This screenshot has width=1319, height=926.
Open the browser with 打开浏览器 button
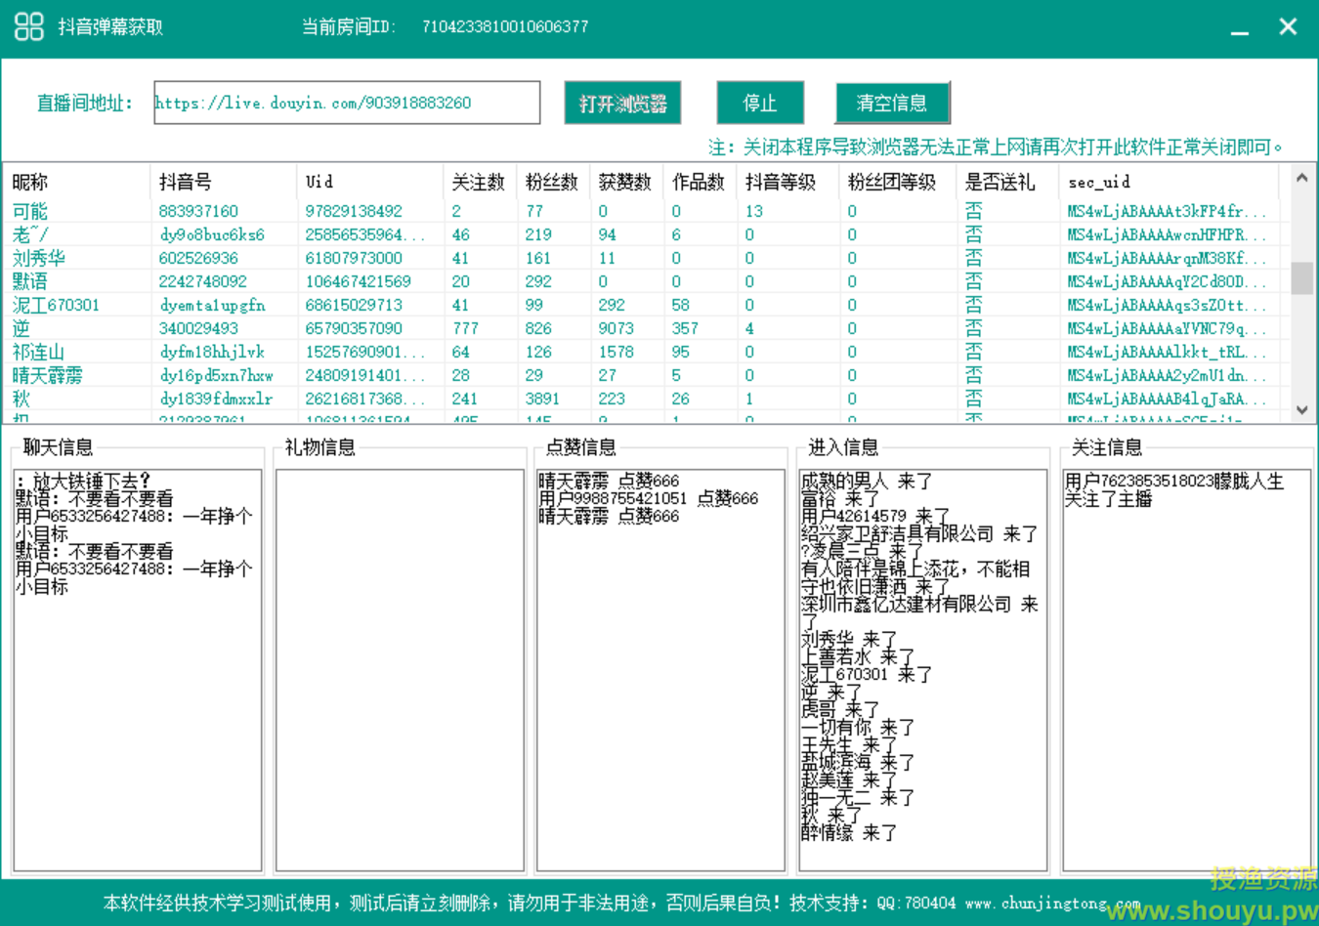pyautogui.click(x=622, y=103)
